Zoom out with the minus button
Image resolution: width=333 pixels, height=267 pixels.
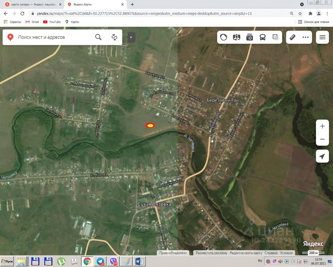tap(322, 139)
